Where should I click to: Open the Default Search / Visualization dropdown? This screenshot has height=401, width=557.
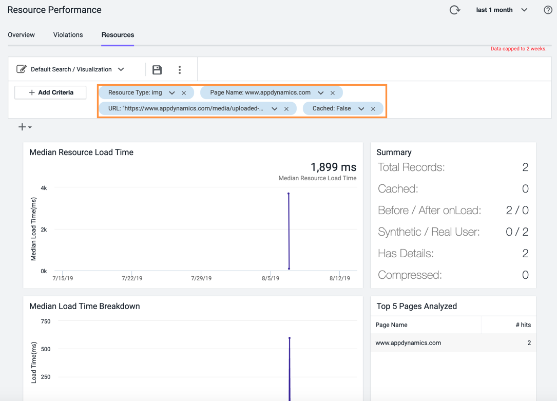point(121,69)
